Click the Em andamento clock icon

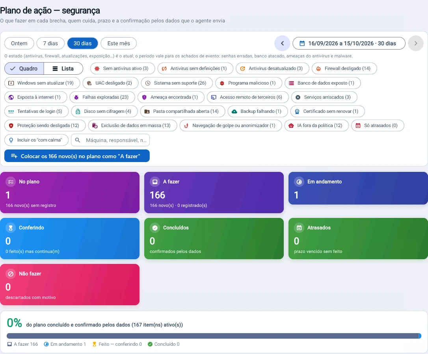pyautogui.click(x=299, y=182)
